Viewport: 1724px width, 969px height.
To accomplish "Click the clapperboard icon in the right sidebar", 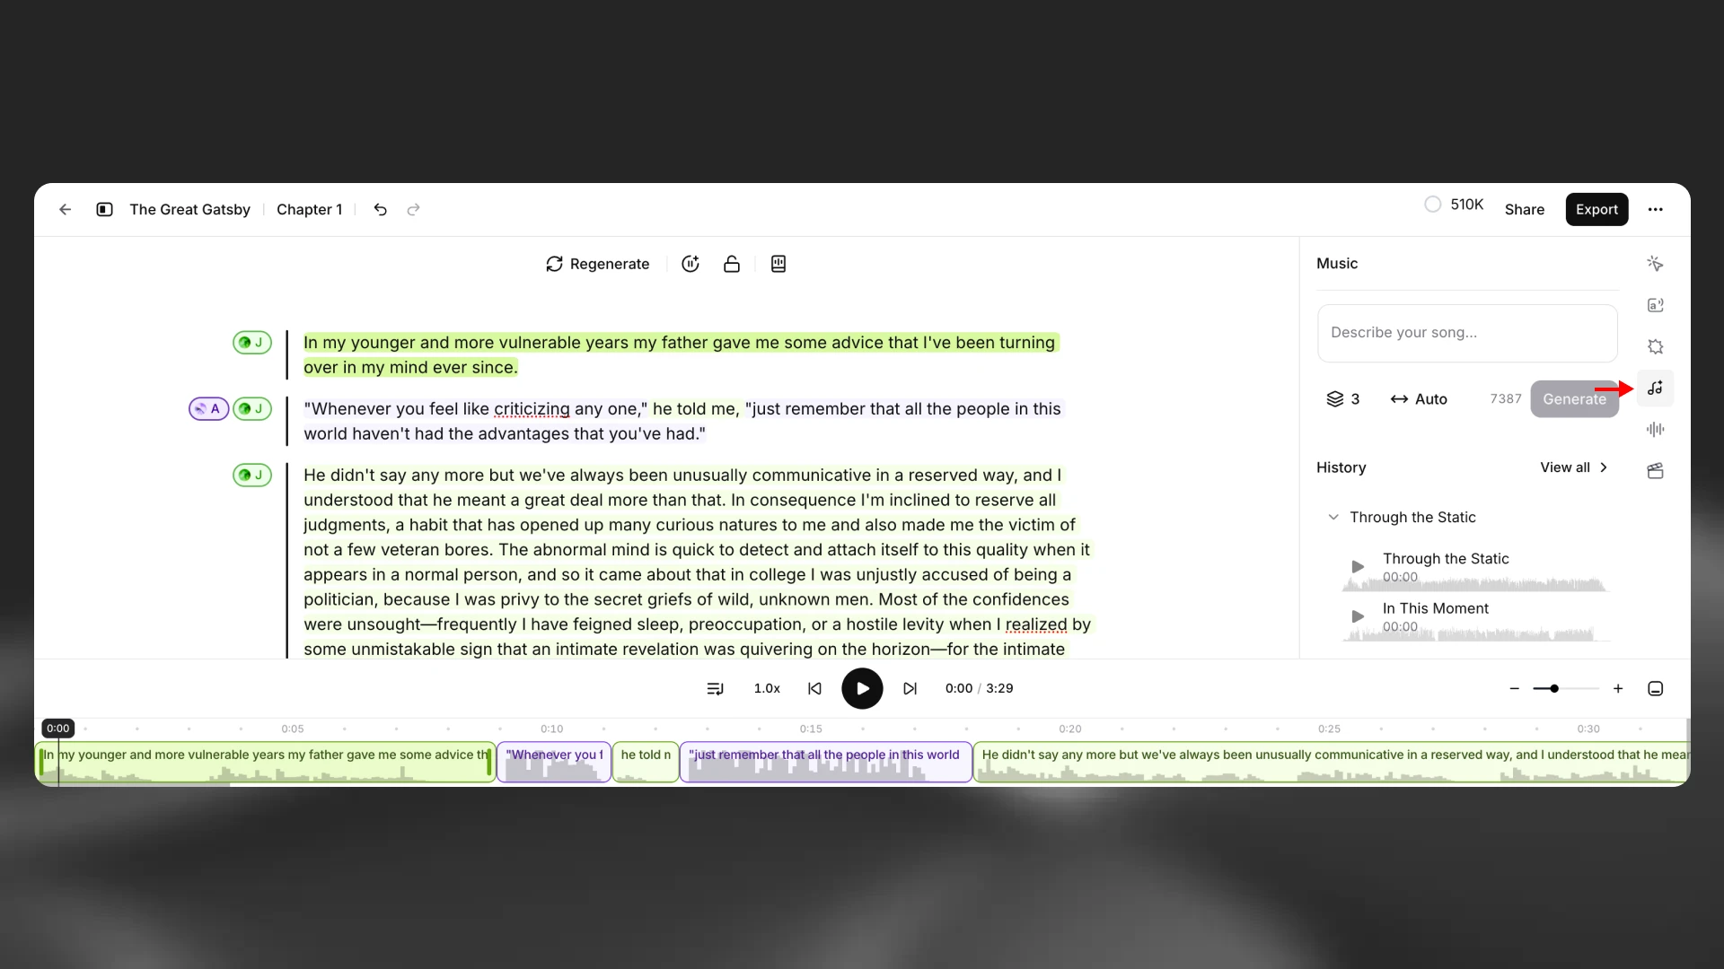I will click(x=1655, y=470).
